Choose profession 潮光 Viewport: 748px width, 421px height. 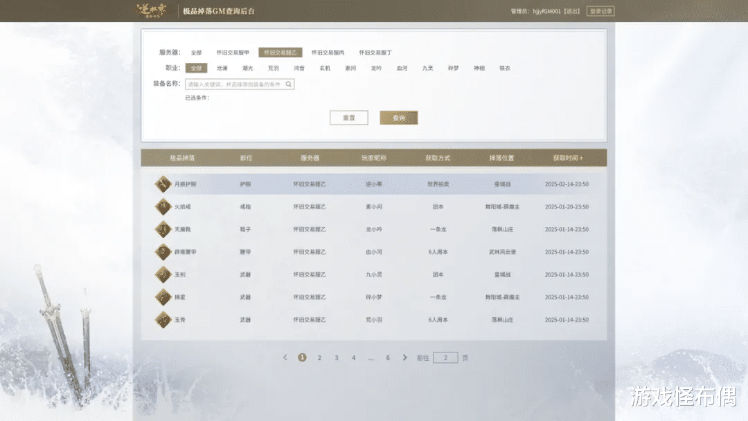pos(247,68)
